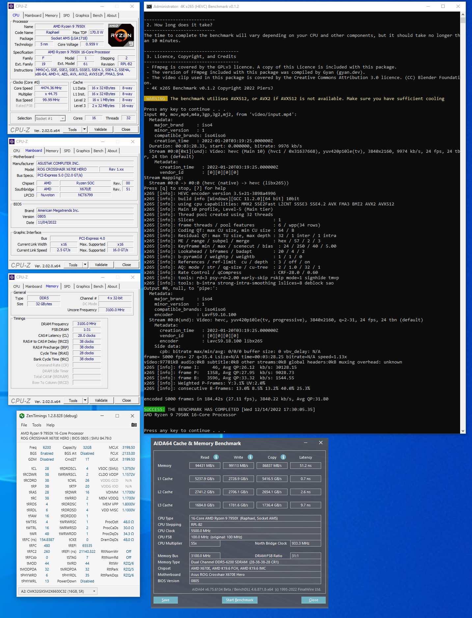
Task: Switch to SPD tab in top CPU-Z window
Action: click(x=67, y=15)
